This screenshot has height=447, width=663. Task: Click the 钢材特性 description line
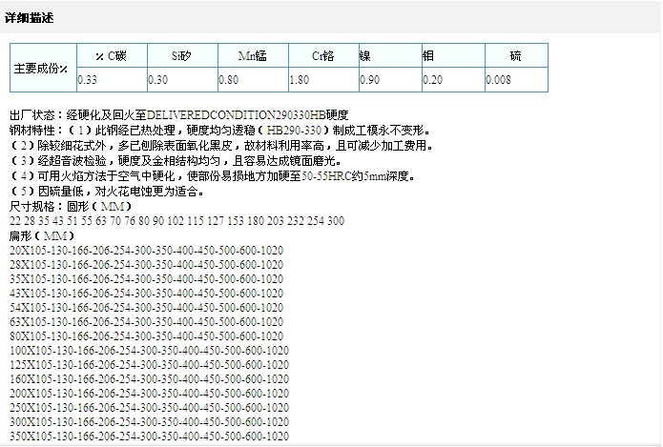[219, 129]
